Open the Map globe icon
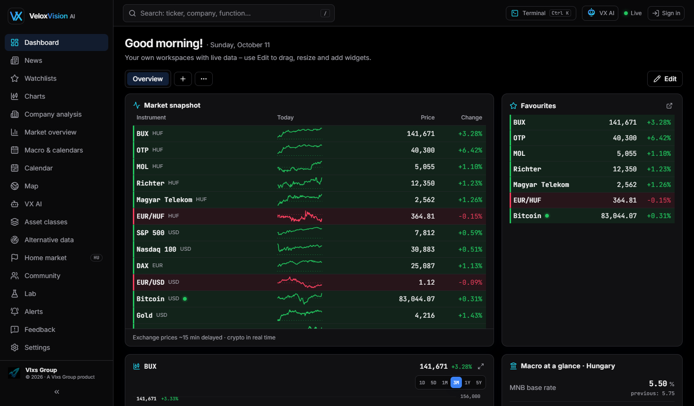 [15, 186]
